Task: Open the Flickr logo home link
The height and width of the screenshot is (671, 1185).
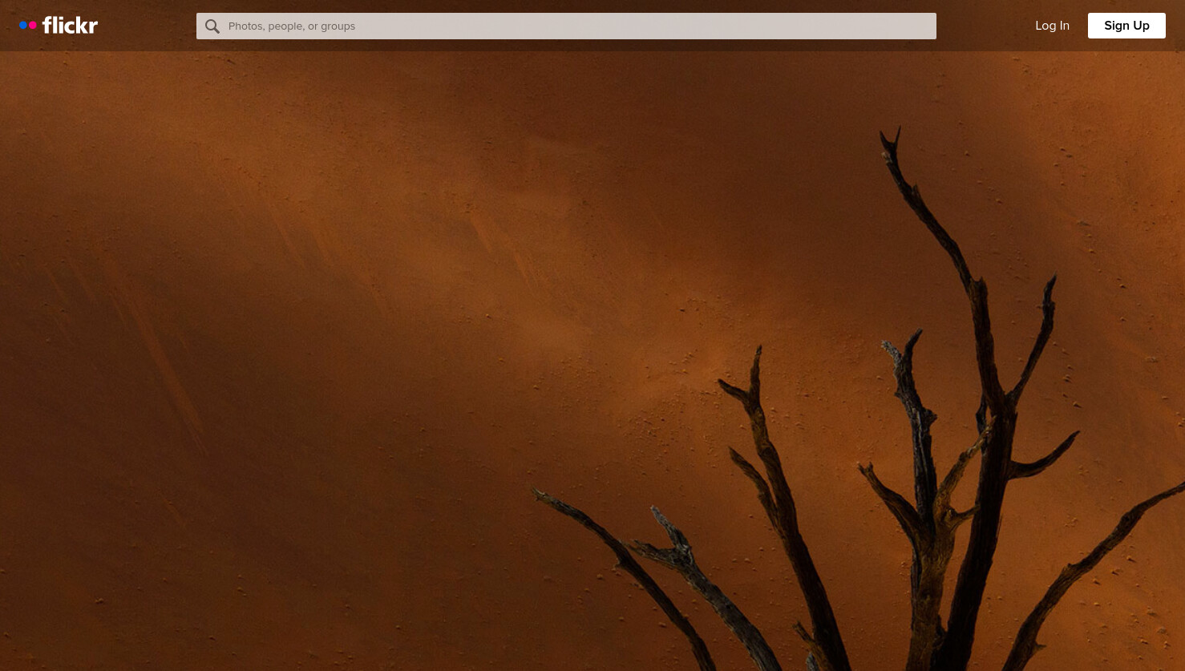Action: [x=59, y=26]
